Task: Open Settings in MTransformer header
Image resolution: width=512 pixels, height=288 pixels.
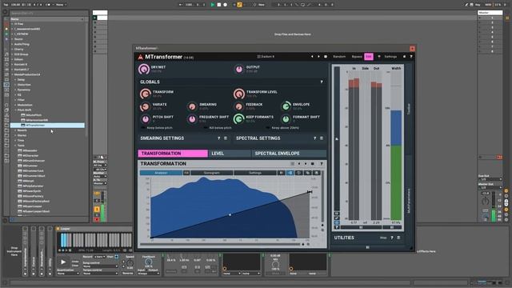Action: tap(390, 57)
